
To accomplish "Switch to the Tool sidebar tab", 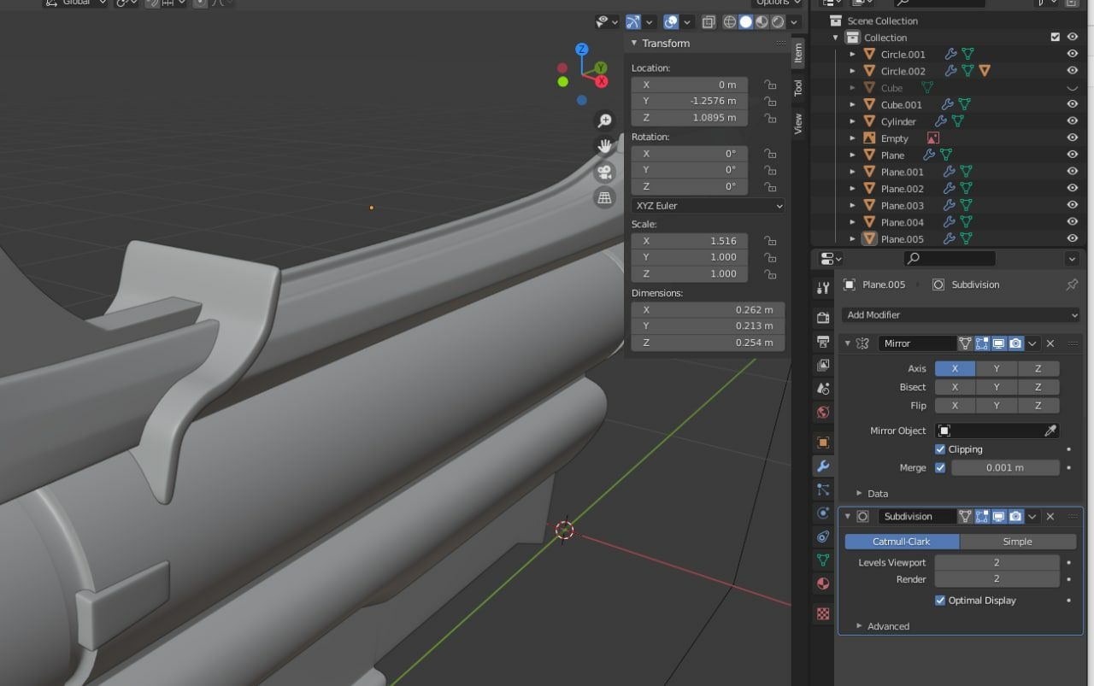I will (798, 88).
